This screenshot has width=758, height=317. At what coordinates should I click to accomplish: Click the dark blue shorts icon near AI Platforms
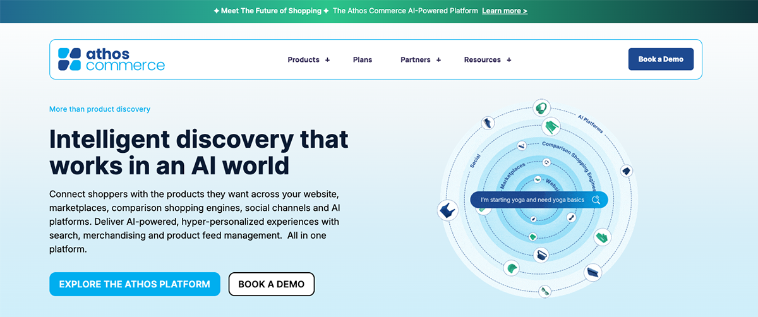[627, 170]
